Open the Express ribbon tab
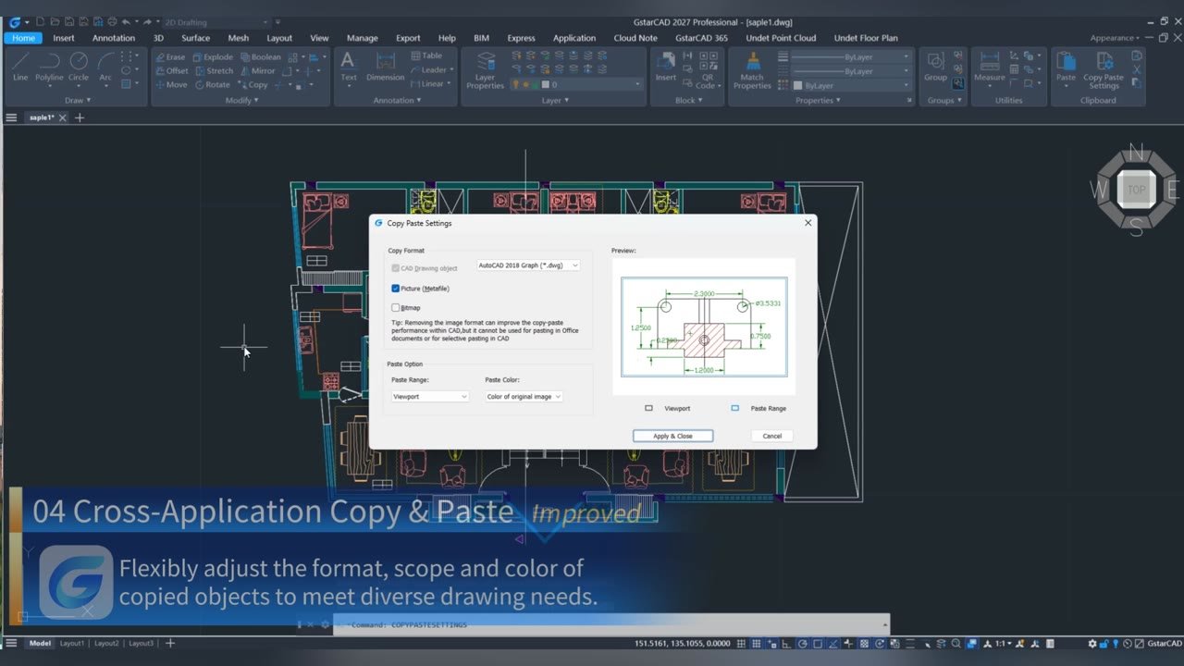Image resolution: width=1184 pixels, height=666 pixels. pyautogui.click(x=521, y=38)
